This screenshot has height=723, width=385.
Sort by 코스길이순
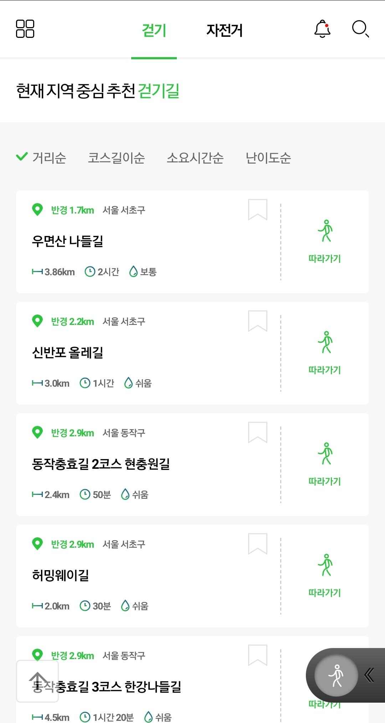tap(116, 158)
